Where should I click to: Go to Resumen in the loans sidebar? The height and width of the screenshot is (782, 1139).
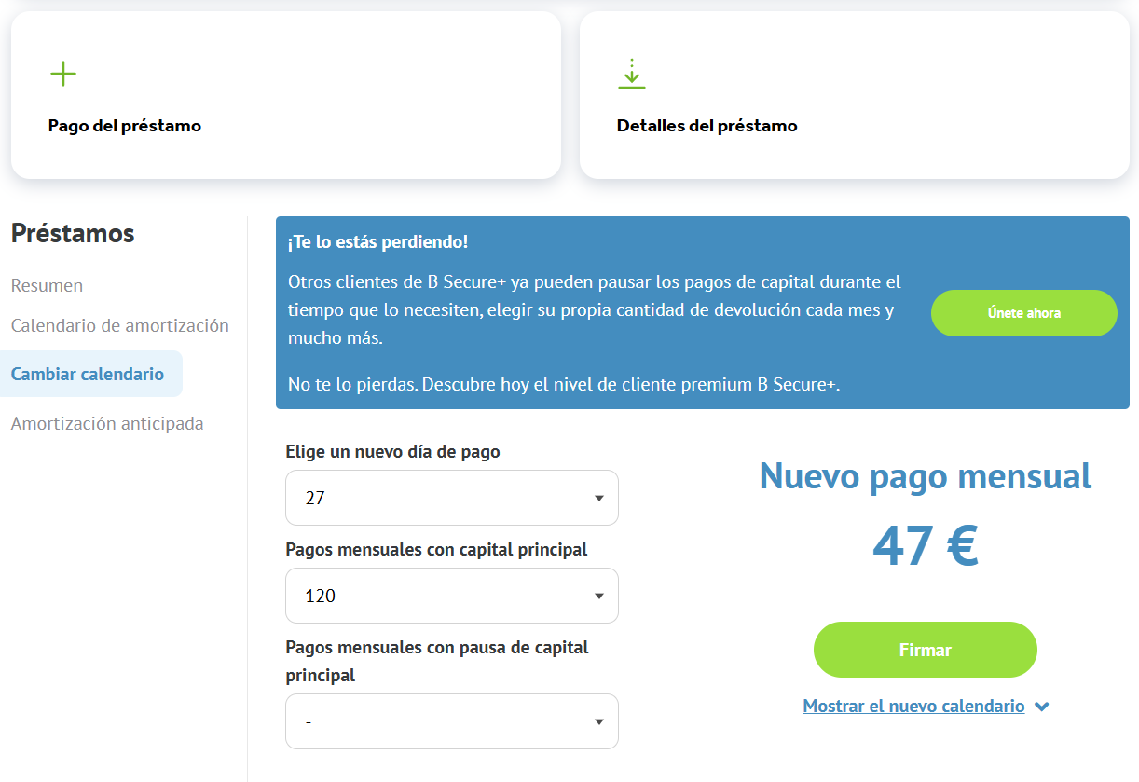tap(47, 285)
